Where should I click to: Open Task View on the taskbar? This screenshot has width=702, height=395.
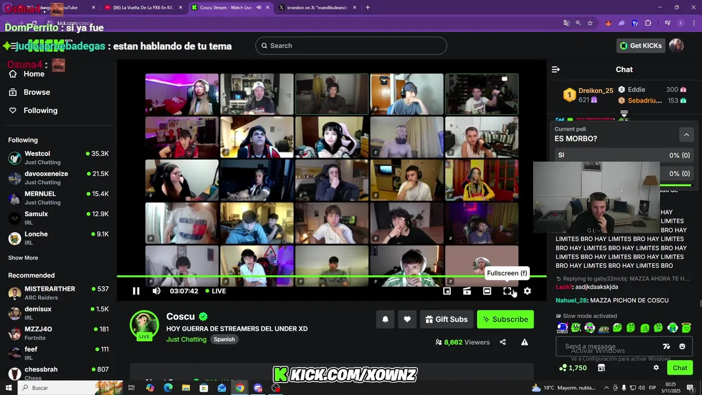point(132,388)
